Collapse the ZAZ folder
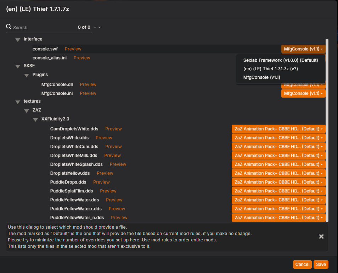This screenshot has height=273, width=338. [x=27, y=110]
